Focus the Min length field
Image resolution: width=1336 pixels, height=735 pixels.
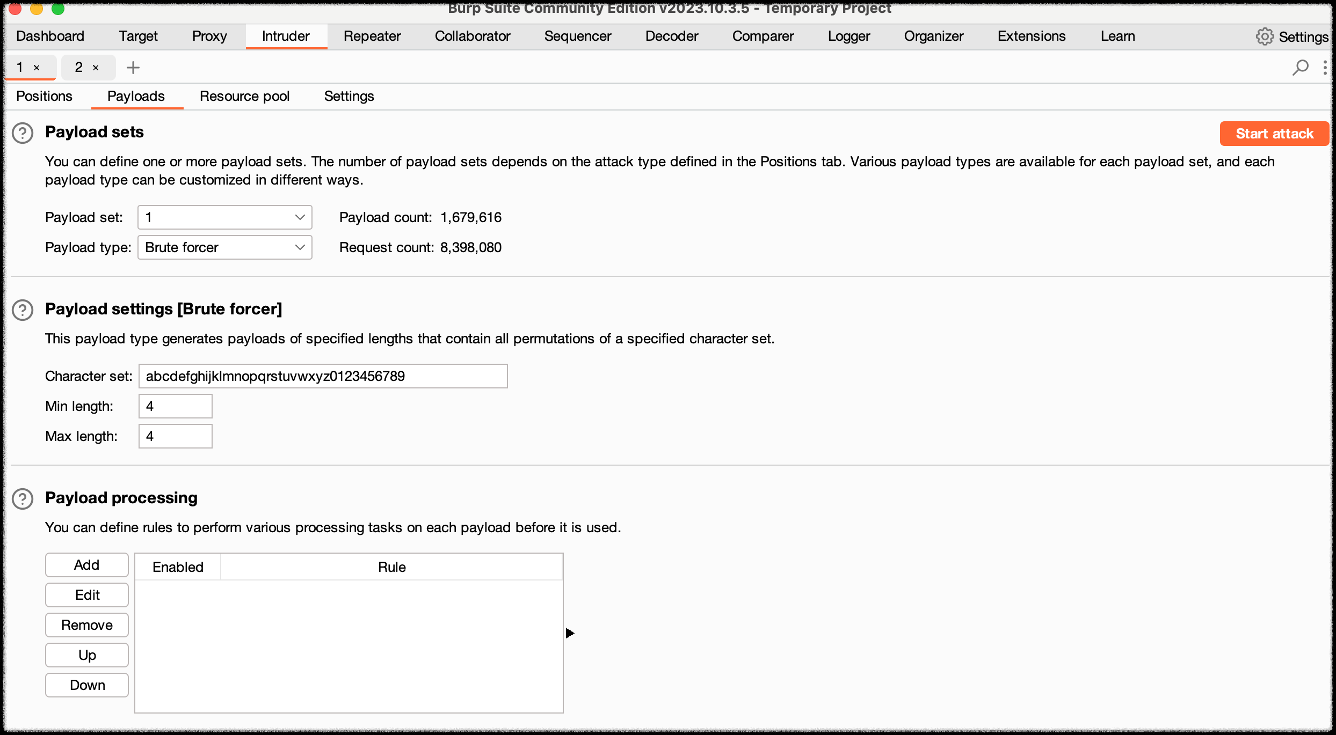(175, 406)
